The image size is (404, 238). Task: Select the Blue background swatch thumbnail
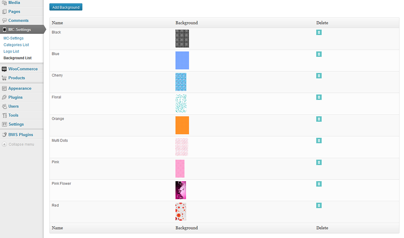tap(182, 61)
